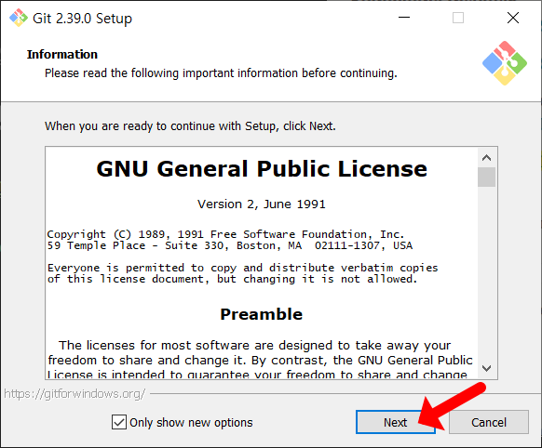Viewport: 542px width, 448px height.
Task: Click the "Only show new options" label text
Action: click(191, 423)
